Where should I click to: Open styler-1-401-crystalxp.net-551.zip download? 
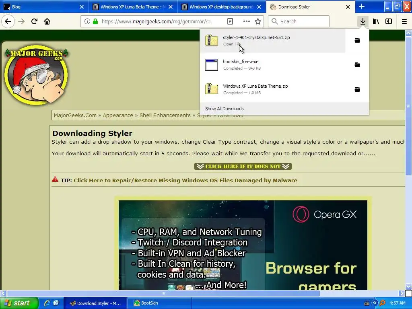pyautogui.click(x=272, y=41)
